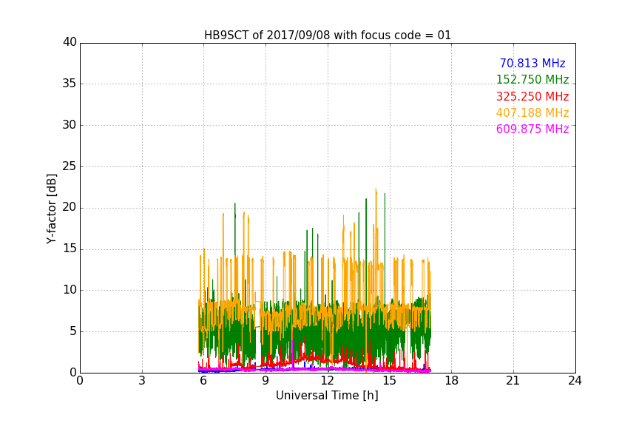Click the 20 tick on the Y axis
The width and height of the screenshot is (639, 426).
(x=70, y=207)
